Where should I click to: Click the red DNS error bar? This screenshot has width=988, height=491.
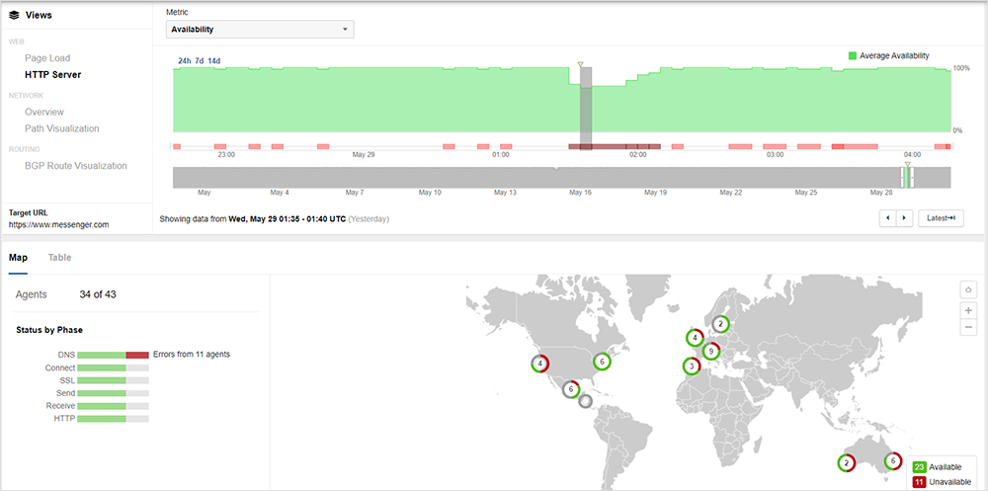137,354
